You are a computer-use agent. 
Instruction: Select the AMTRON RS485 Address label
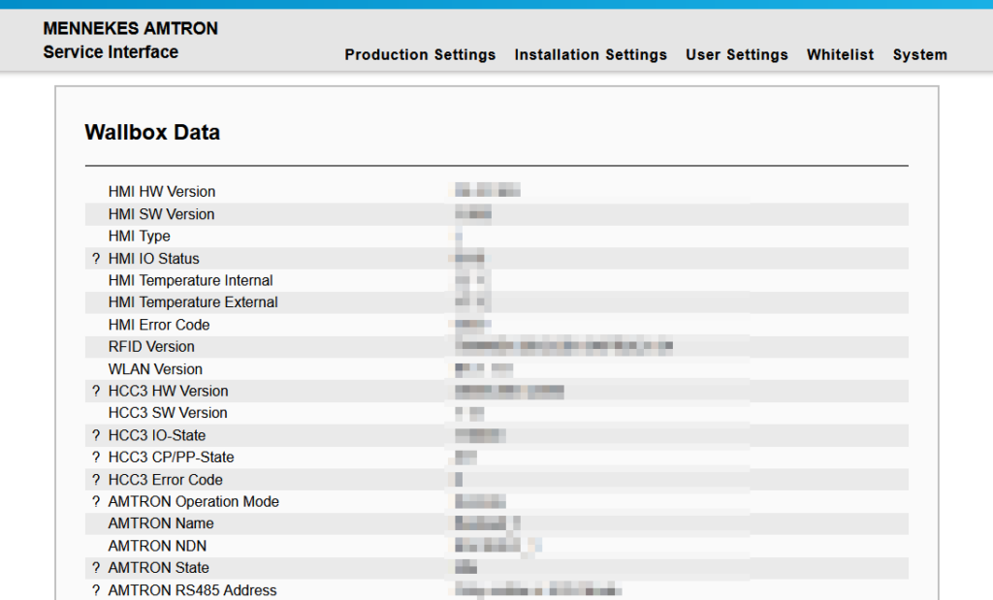tap(192, 590)
